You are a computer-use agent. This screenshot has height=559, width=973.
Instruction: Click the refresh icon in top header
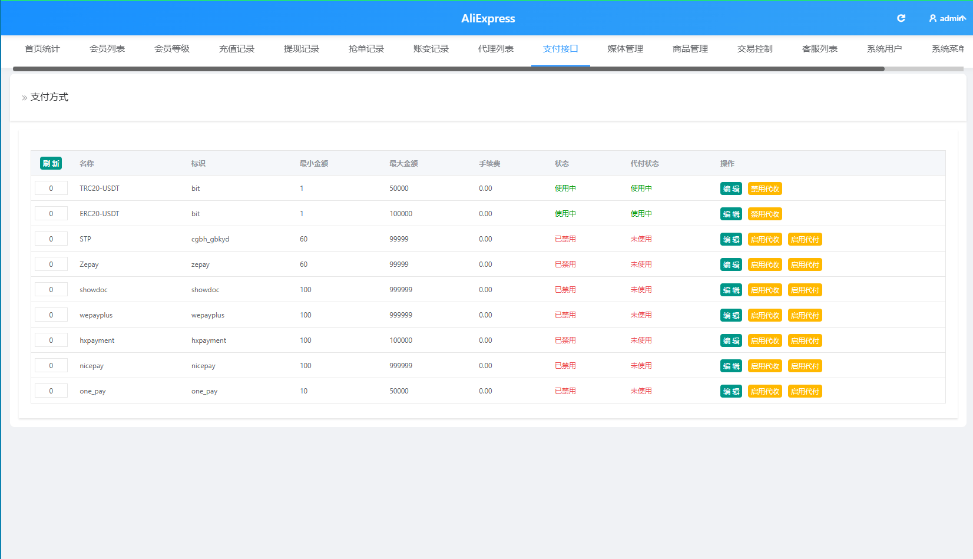[x=901, y=18]
